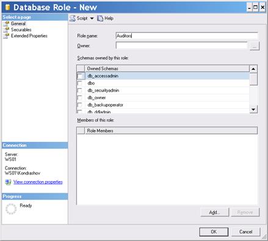Click the Extended Properties page icon
This screenshot has height=241, width=268.
coord(6,35)
